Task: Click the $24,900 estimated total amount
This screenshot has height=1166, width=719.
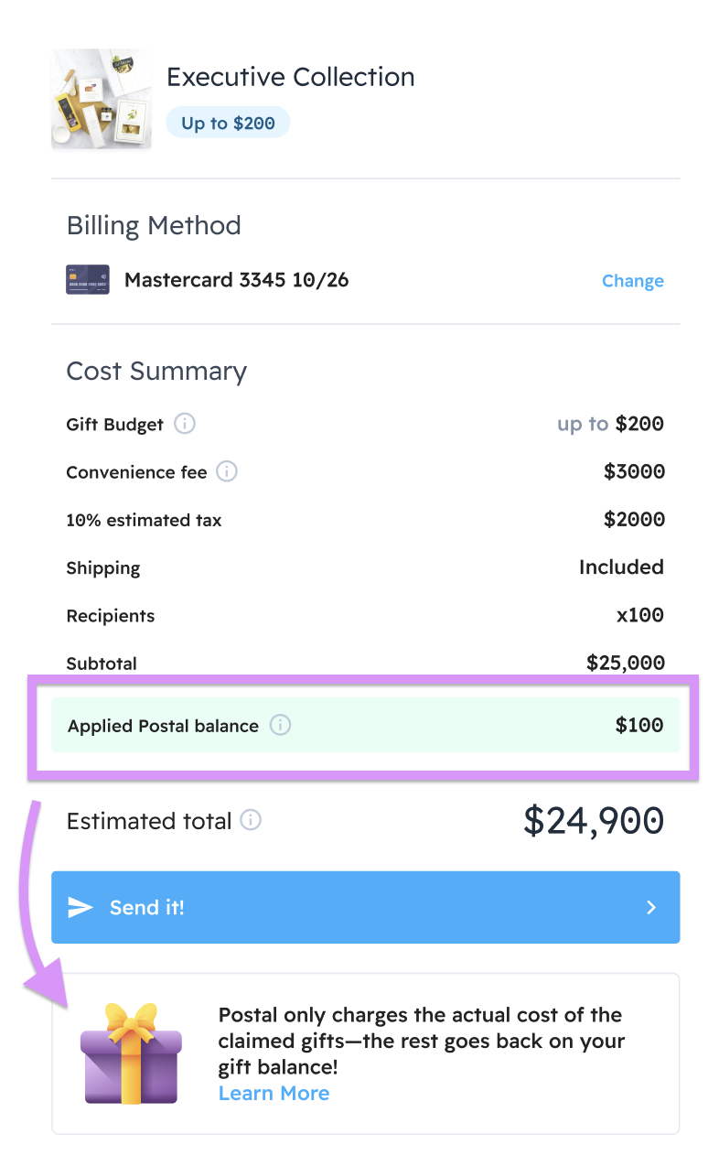Action: (593, 820)
